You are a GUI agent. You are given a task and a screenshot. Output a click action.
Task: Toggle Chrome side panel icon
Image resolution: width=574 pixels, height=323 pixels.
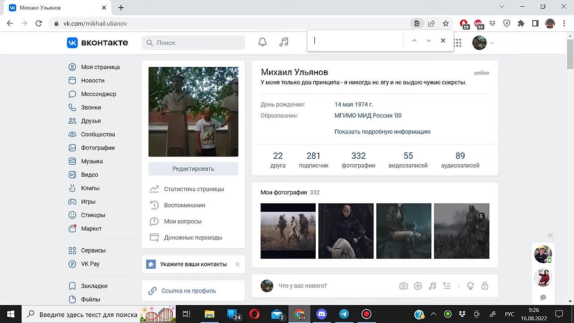[x=535, y=23]
